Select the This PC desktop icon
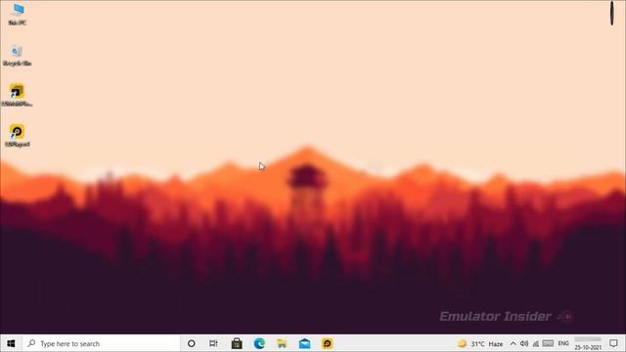This screenshot has width=626, height=352. [18, 14]
